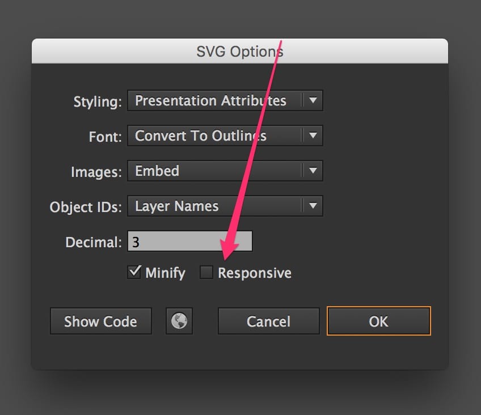The width and height of the screenshot is (481, 415).
Task: Click the arrow button of Font dropdown
Action: click(x=313, y=136)
